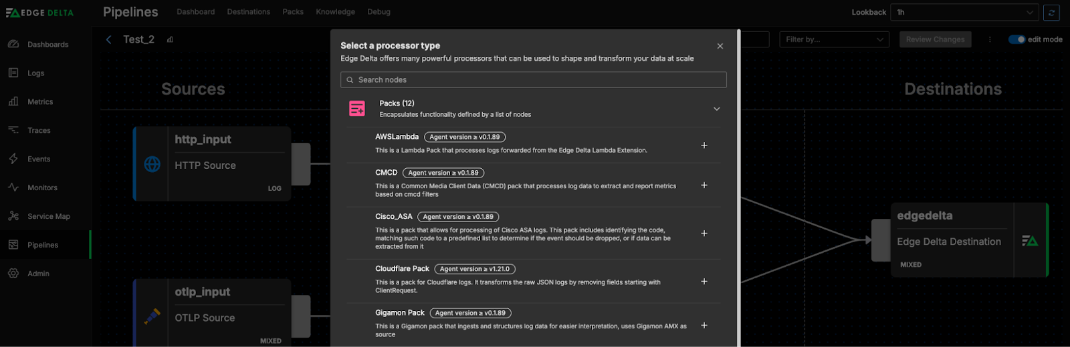Click the refresh icon beside Lookback
The width and height of the screenshot is (1070, 347).
tap(1051, 13)
